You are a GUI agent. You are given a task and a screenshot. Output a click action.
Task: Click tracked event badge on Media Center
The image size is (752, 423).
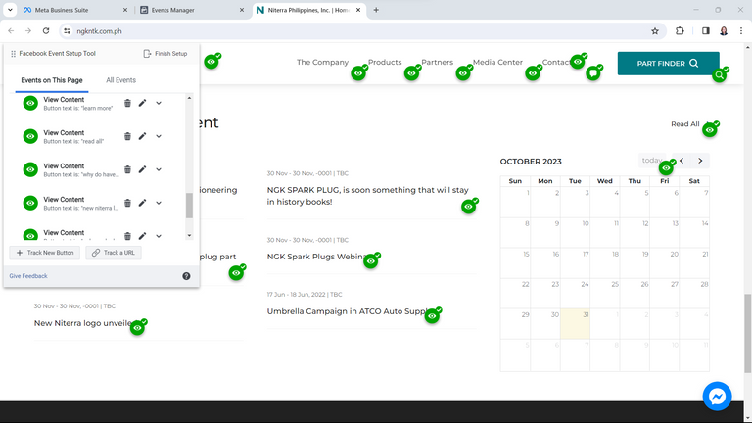point(533,72)
